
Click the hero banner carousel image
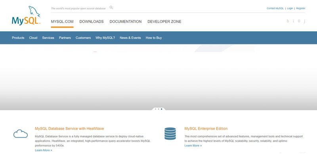click(x=158, y=77)
